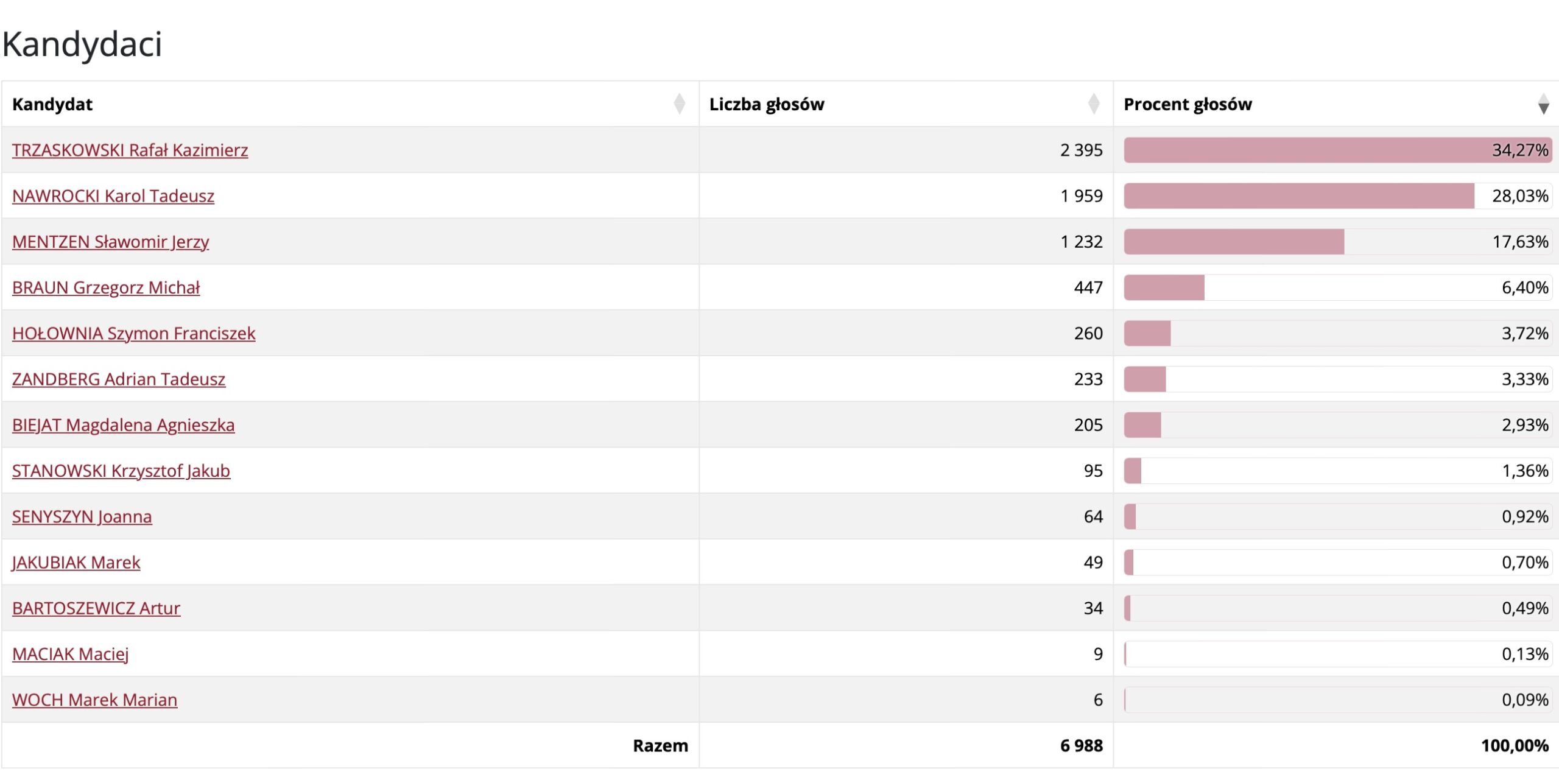Sort table by Kandydat column arrows
The width and height of the screenshot is (1559, 780).
click(x=679, y=104)
